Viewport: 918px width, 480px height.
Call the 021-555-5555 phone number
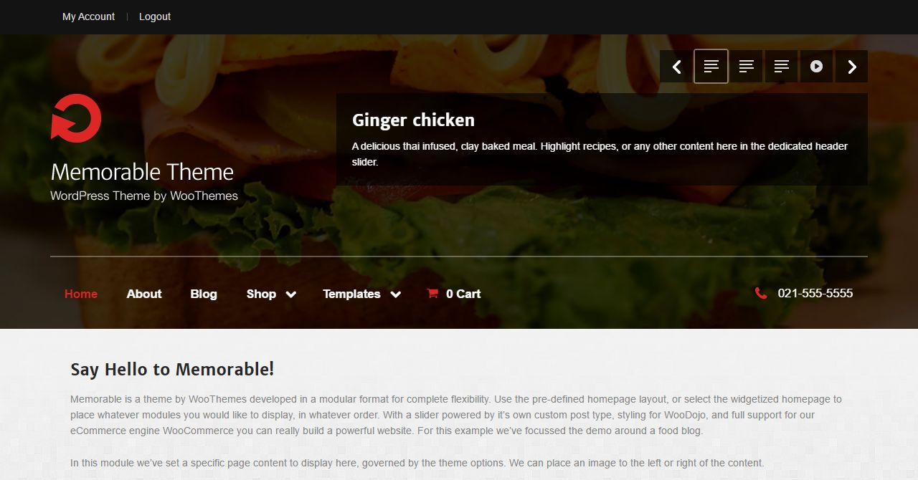click(x=815, y=293)
